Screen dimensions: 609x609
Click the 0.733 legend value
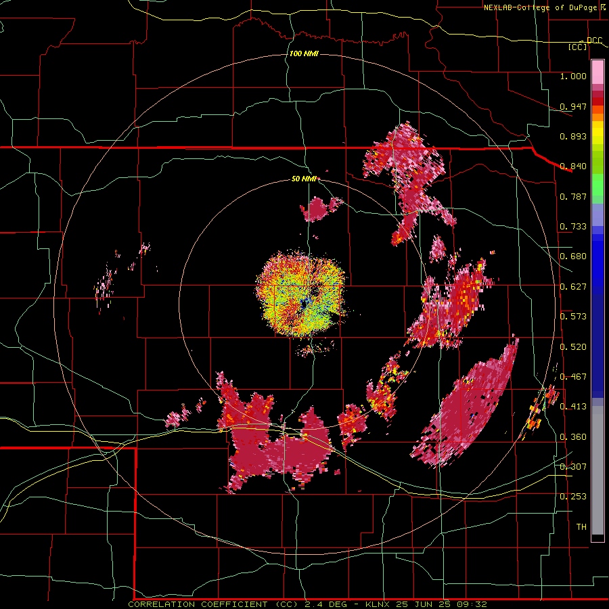(573, 227)
